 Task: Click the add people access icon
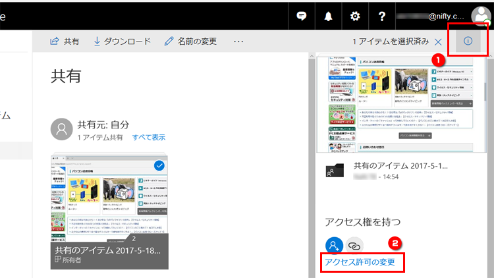tap(334, 246)
